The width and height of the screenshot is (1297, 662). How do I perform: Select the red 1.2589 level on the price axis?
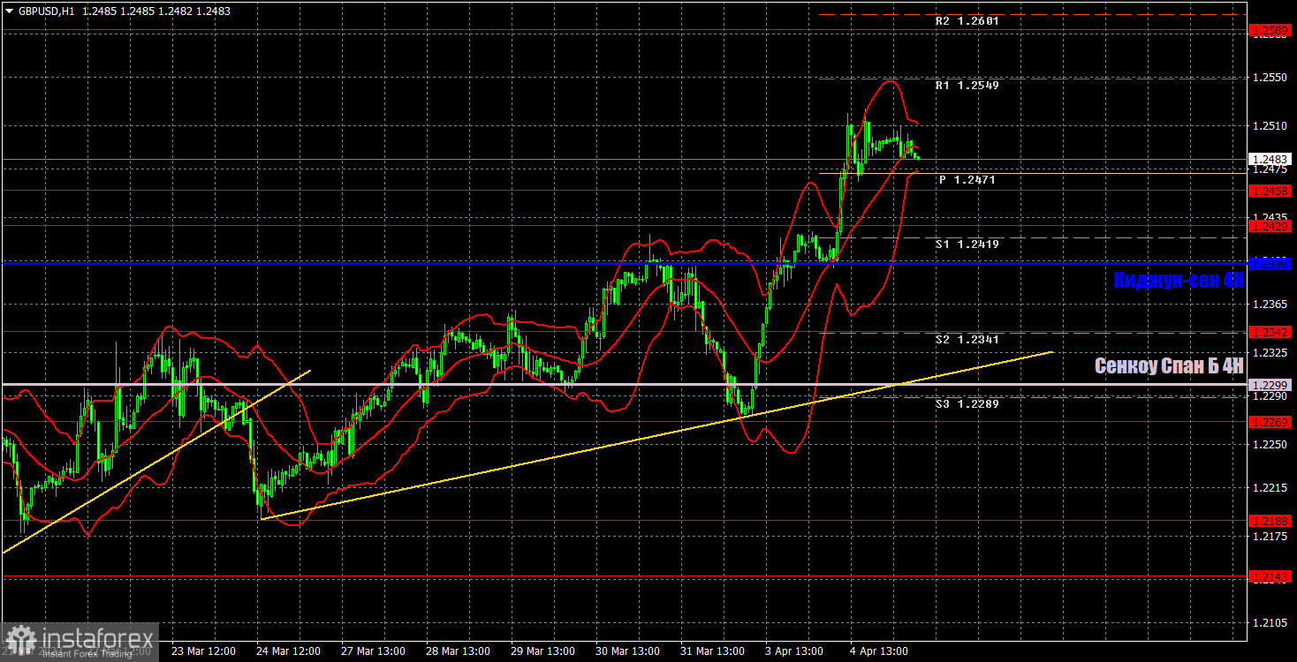(x=1271, y=30)
